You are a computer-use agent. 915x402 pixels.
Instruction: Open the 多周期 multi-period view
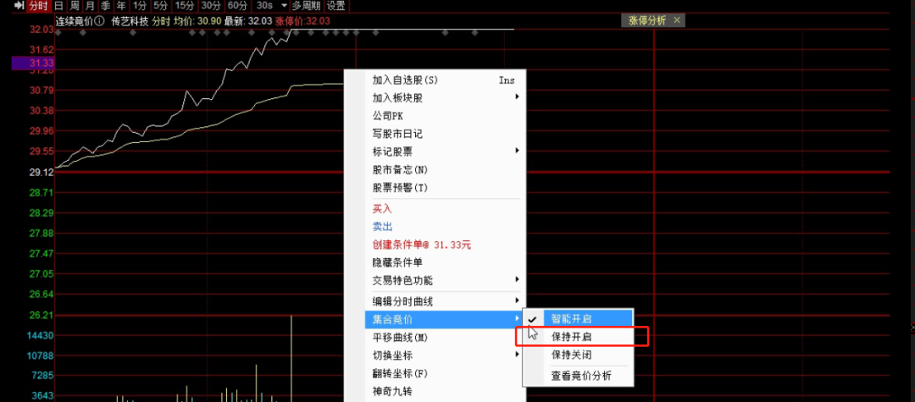tap(307, 6)
